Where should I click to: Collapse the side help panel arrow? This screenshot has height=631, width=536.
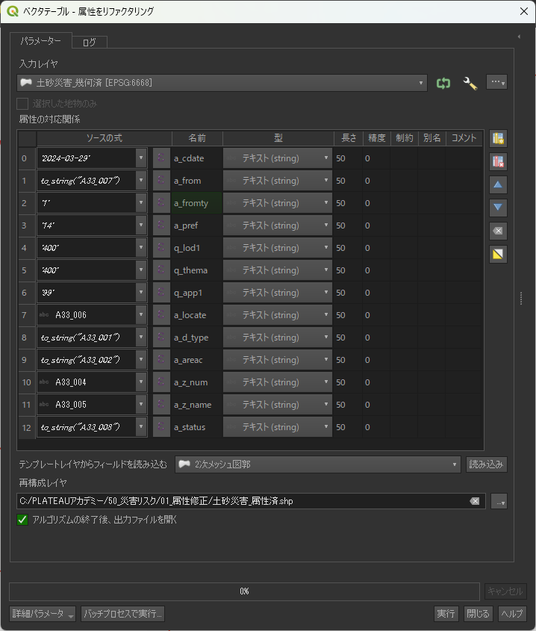(x=519, y=37)
